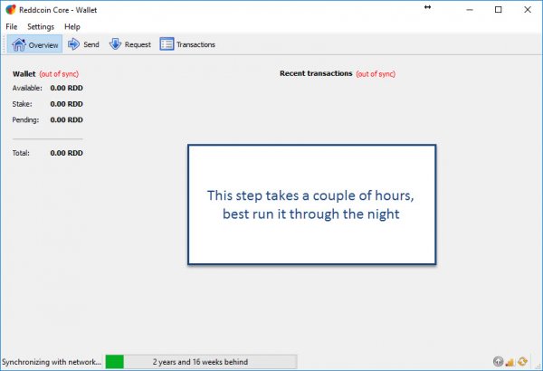Click the Reddcoin logo in title bar
Screen dimensions: 543x371
coord(11,10)
